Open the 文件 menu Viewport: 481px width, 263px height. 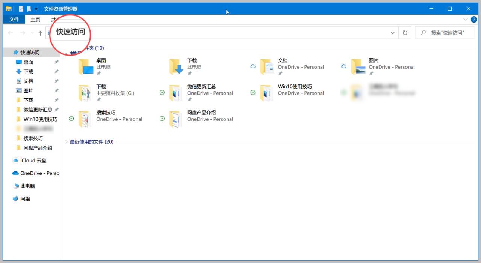14,20
